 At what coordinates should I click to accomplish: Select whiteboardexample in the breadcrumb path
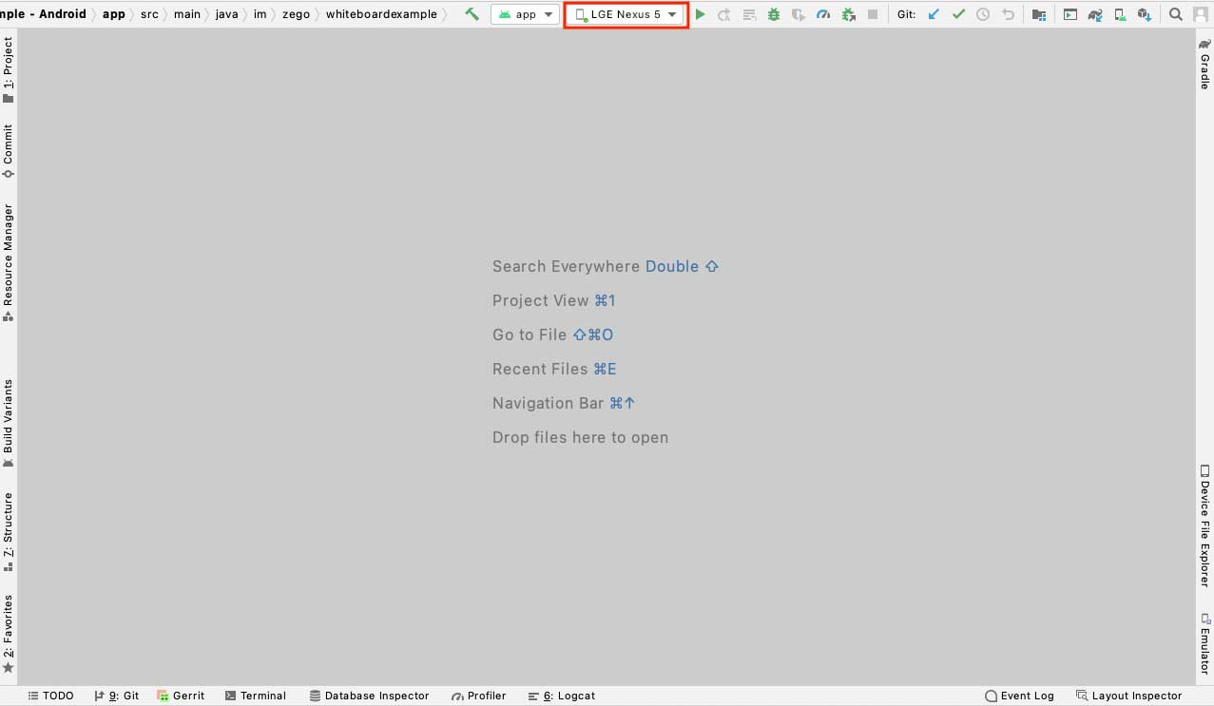(x=381, y=15)
